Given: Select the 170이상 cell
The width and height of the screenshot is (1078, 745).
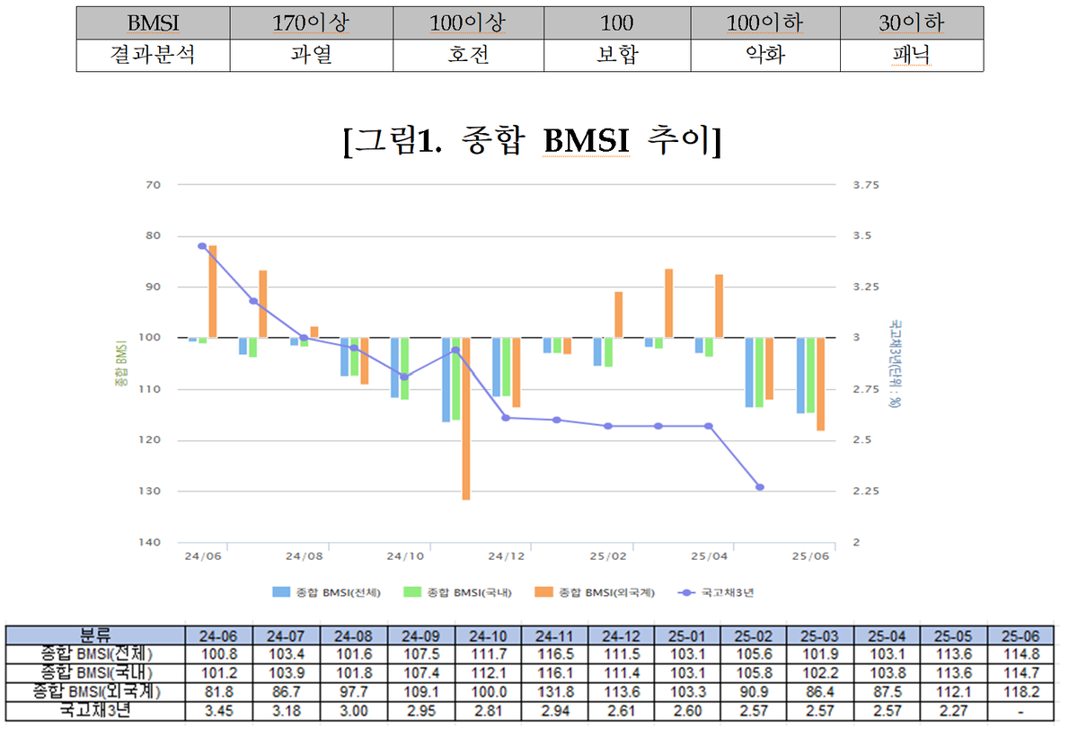Looking at the screenshot, I should click(x=312, y=22).
